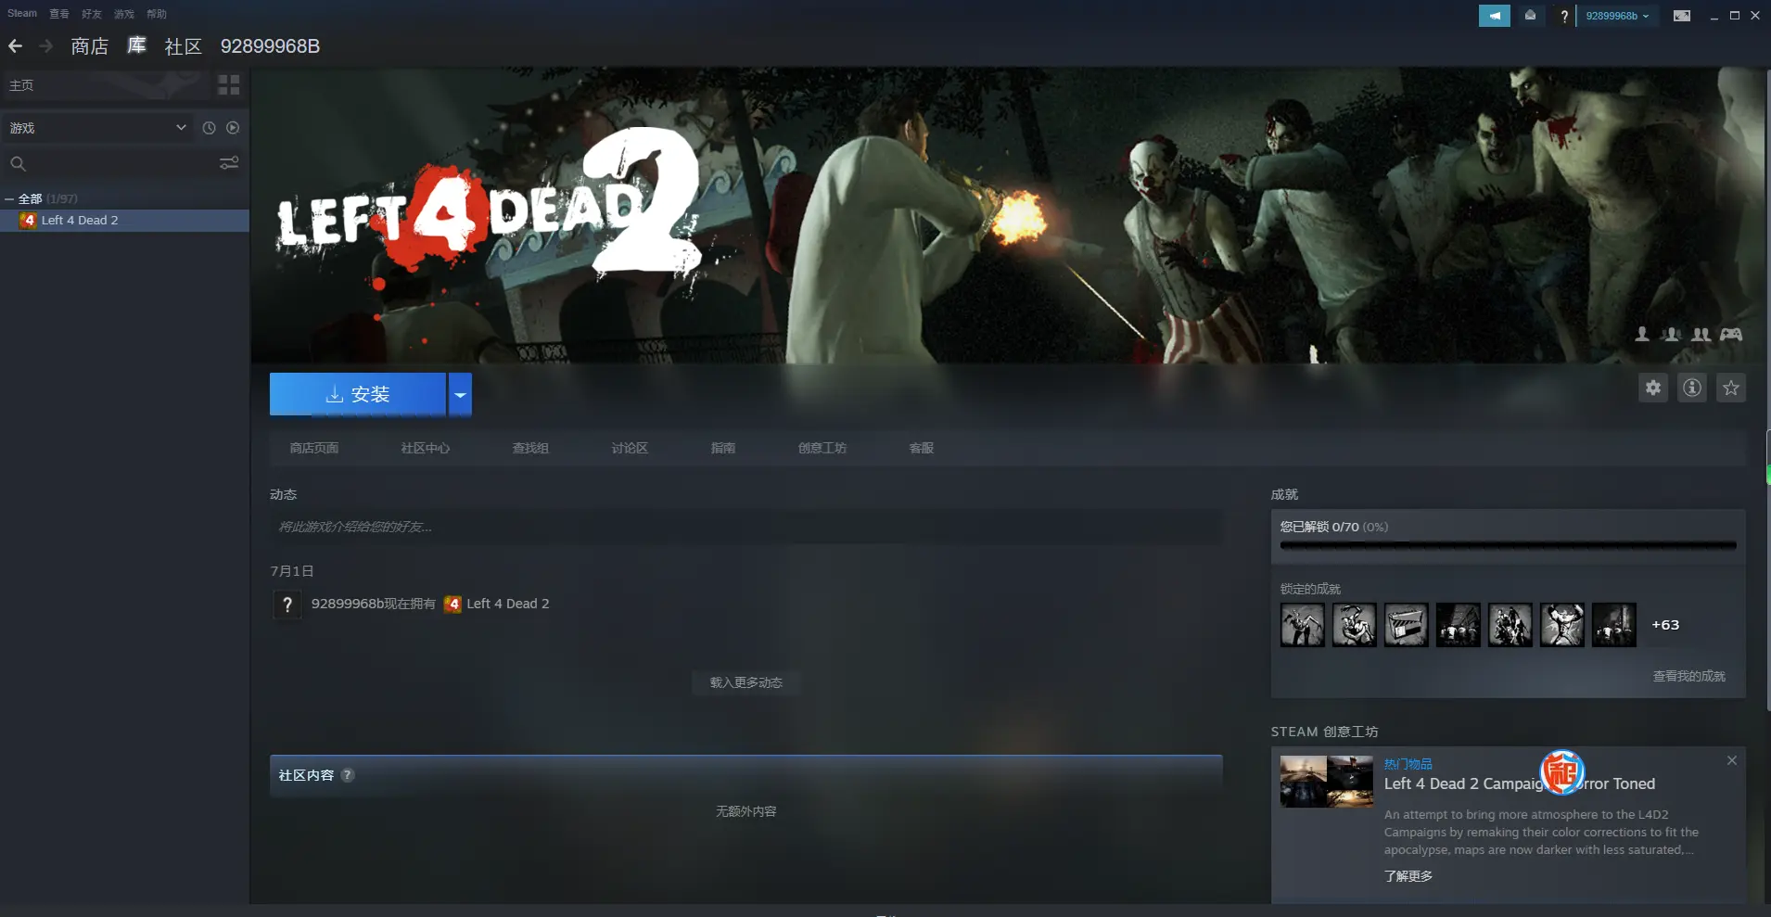
Task: Open install options dropdown arrow
Action: point(460,394)
